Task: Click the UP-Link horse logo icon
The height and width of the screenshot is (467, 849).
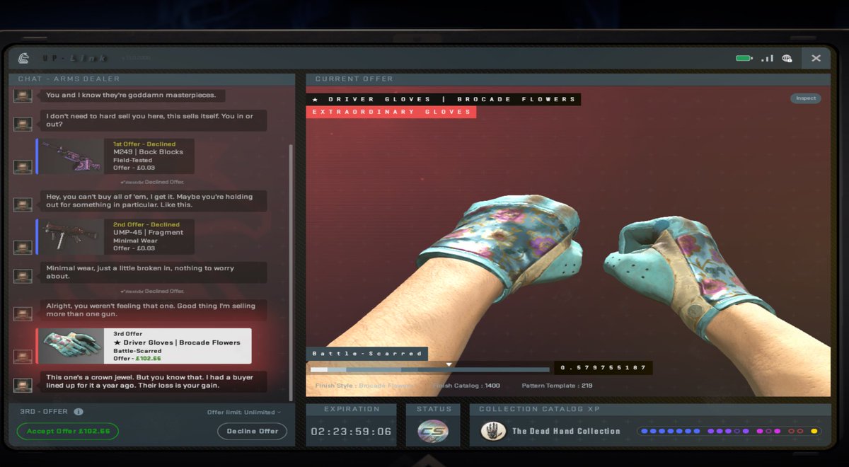Action: [24, 58]
